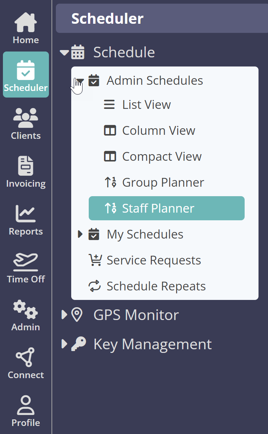Click the Schedule Repeats refresh icon
268x434 pixels.
(94, 286)
